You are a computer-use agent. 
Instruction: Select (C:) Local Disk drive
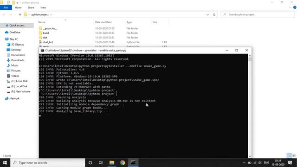pos(19,81)
